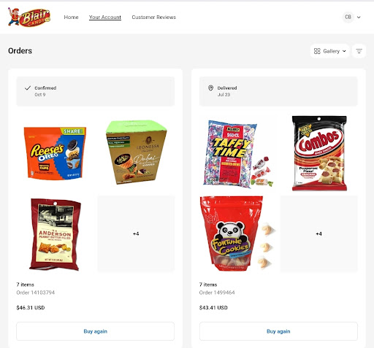Open the Blair Candy logo
Image resolution: width=374 pixels, height=348 pixels.
pyautogui.click(x=29, y=18)
